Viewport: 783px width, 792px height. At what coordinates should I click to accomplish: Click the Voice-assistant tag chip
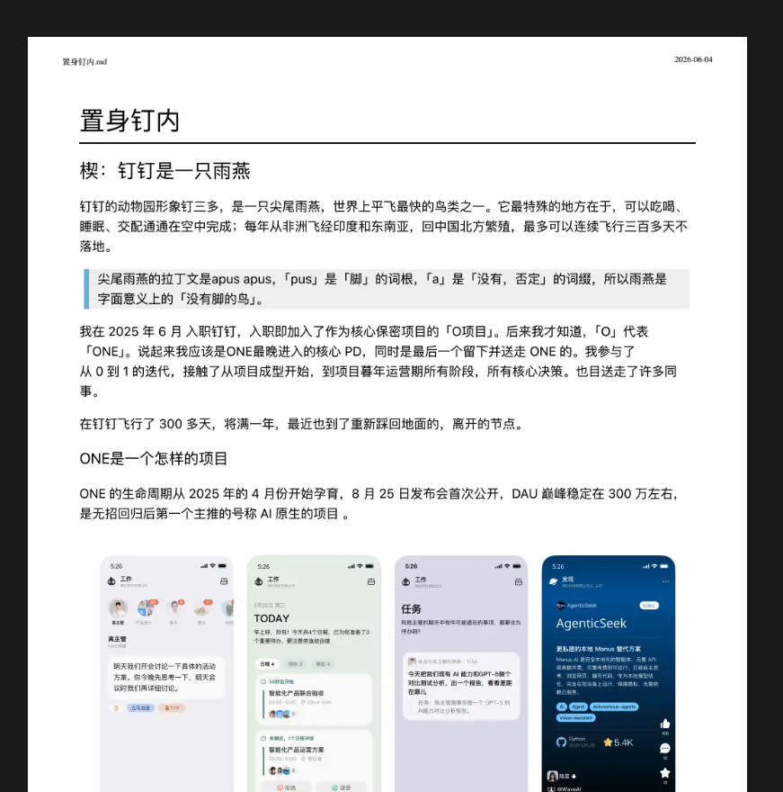pos(576,718)
